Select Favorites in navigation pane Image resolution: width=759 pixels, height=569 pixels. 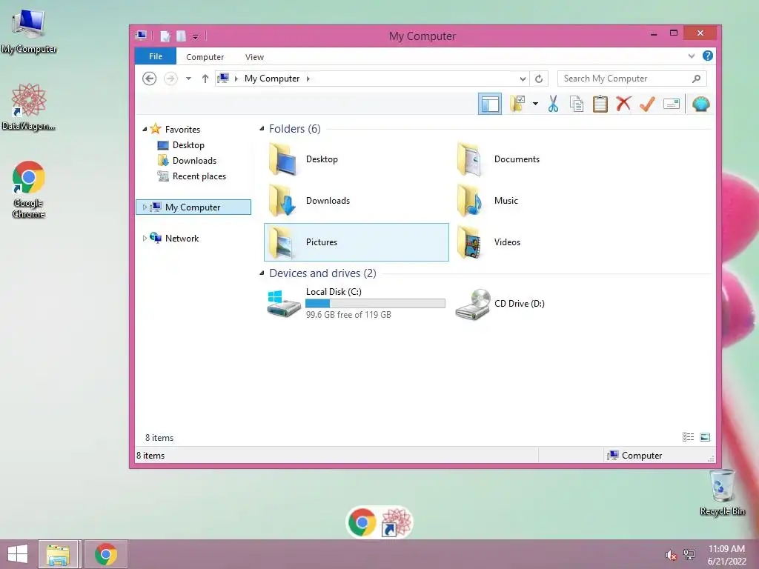(x=182, y=129)
